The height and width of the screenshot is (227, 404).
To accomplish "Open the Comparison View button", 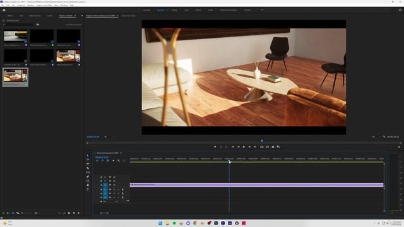I will click(x=278, y=147).
